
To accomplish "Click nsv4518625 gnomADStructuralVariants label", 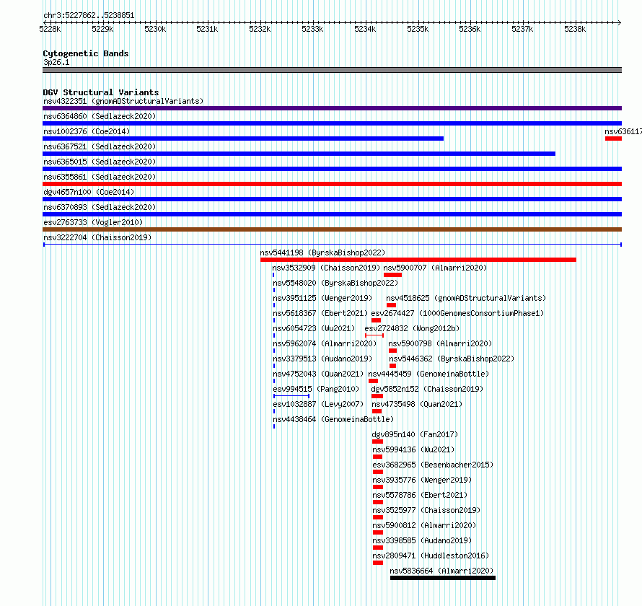I will (x=466, y=298).
